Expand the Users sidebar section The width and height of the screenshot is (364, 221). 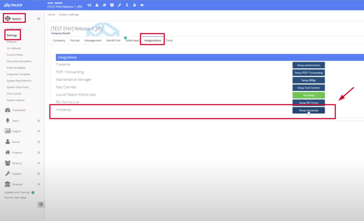click(x=39, y=121)
